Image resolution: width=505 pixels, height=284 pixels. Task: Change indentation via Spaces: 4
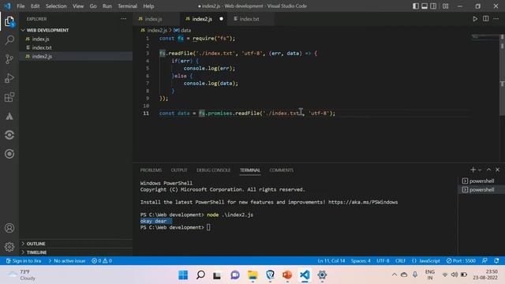click(x=361, y=261)
